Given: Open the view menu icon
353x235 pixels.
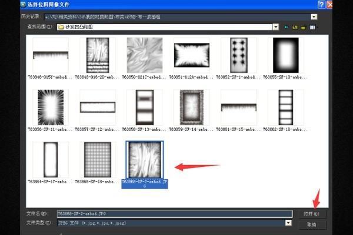Looking at the screenshot, I should point(313,27).
